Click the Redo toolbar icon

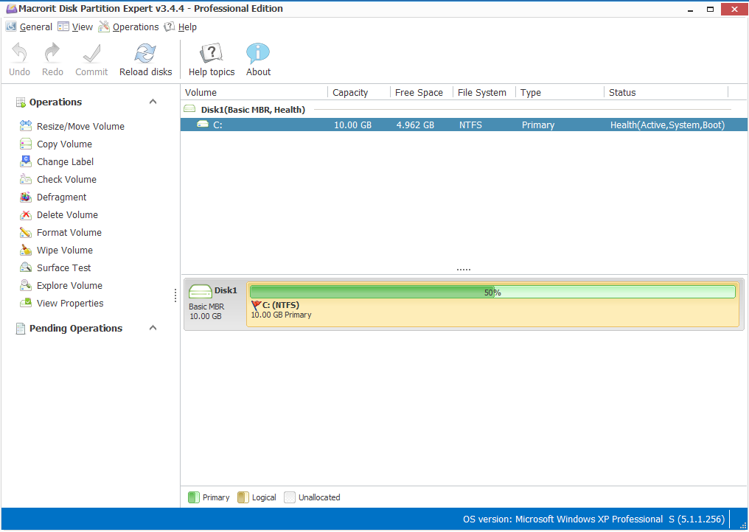coord(52,53)
